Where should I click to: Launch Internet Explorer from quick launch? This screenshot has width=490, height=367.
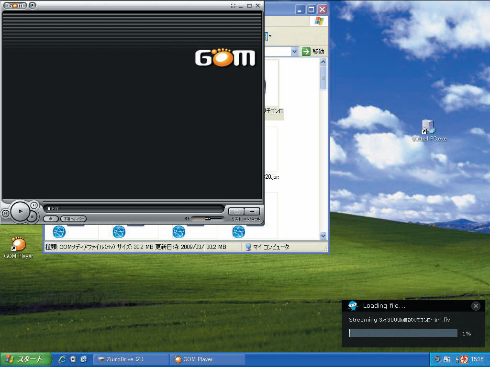tap(62, 359)
